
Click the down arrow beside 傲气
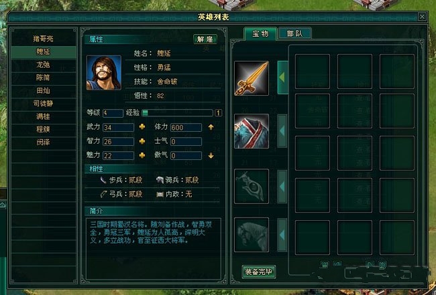pos(211,156)
